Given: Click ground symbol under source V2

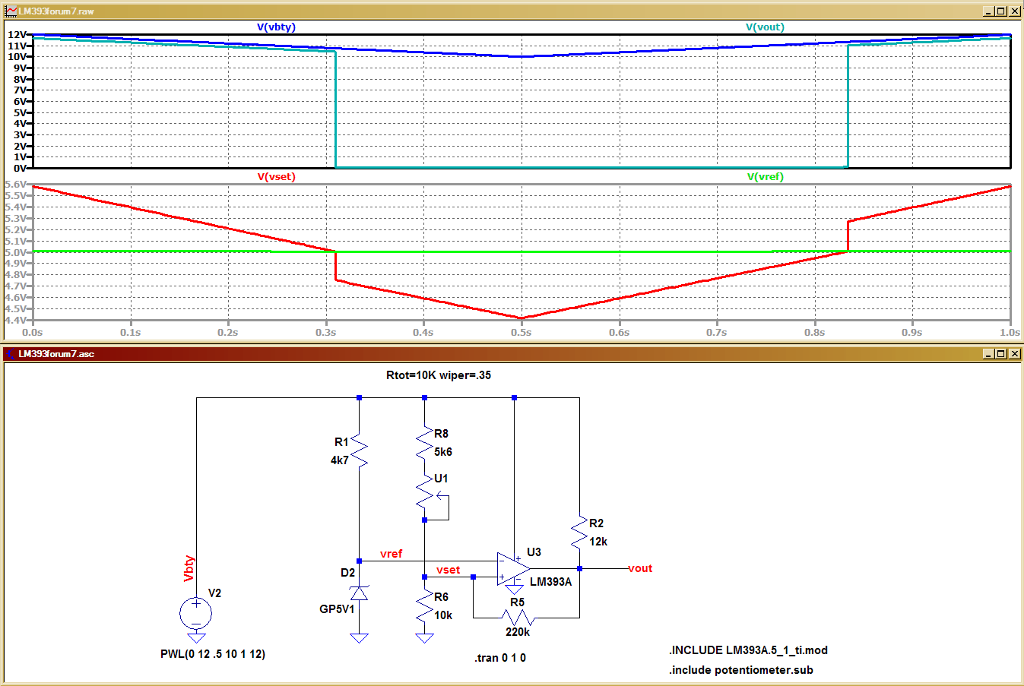Looking at the screenshot, I should [196, 637].
